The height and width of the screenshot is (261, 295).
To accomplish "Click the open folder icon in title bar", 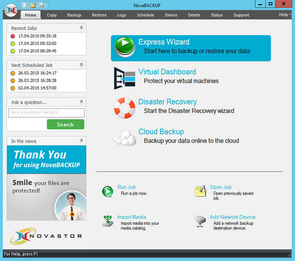I will point(33,5).
